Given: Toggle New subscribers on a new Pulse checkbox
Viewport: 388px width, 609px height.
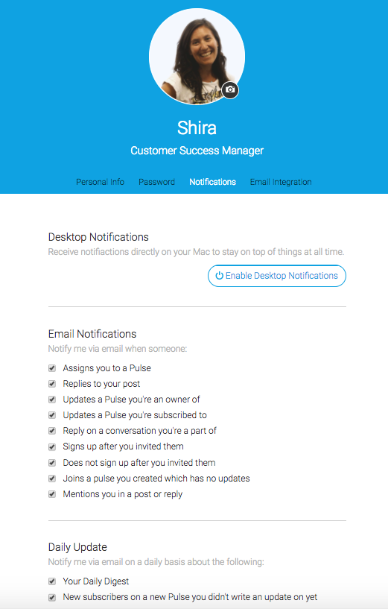Looking at the screenshot, I should point(52,597).
